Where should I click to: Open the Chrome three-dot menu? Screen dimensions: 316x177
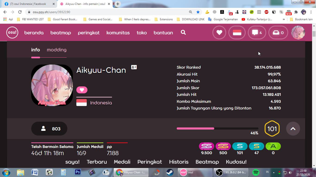[311, 12]
